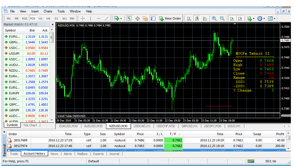Expand the new chart dropdown arrow

click(121, 19)
